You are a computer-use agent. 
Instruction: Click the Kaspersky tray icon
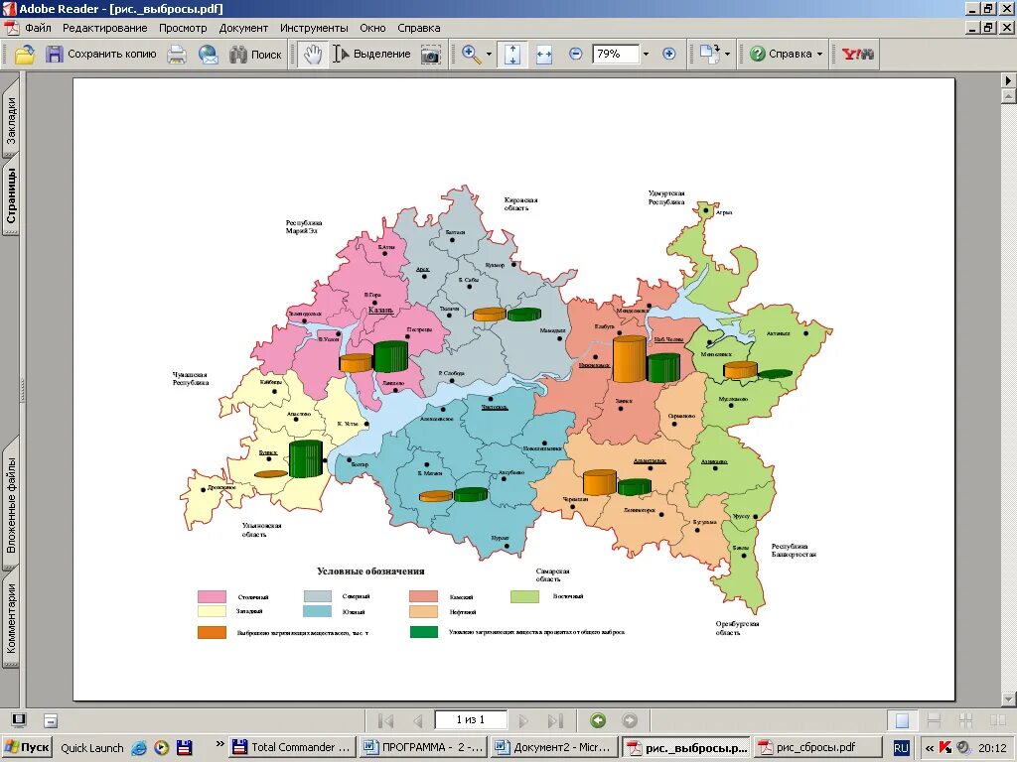point(945,748)
